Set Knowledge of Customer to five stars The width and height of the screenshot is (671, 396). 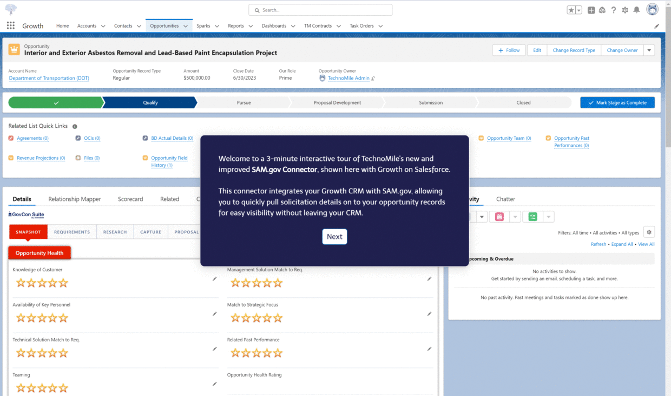[x=63, y=283]
